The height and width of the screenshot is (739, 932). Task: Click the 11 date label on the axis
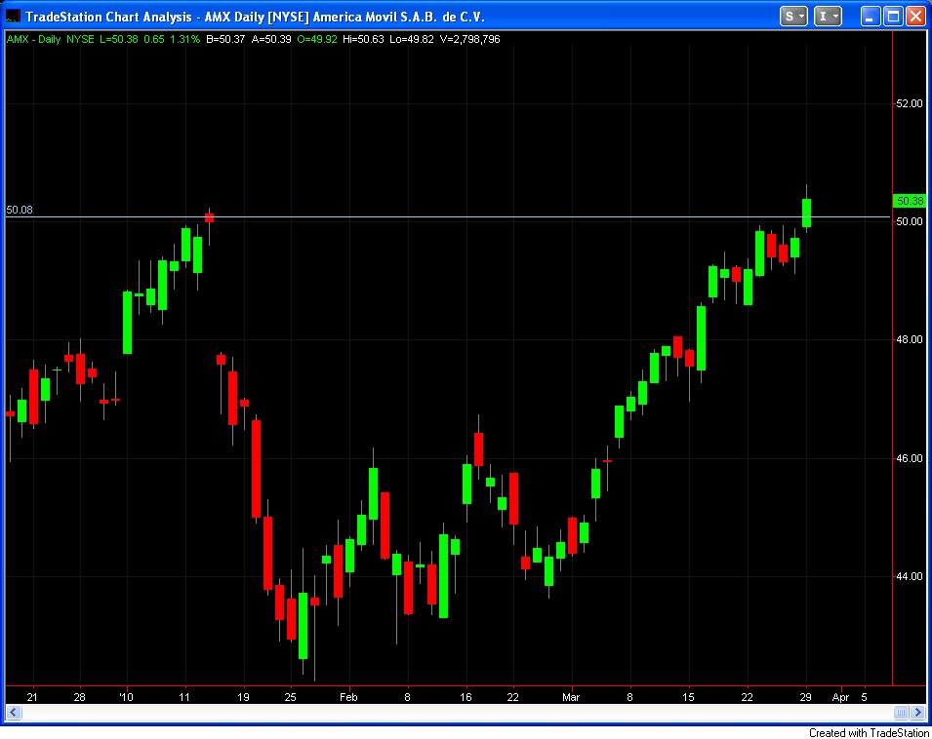point(184,697)
